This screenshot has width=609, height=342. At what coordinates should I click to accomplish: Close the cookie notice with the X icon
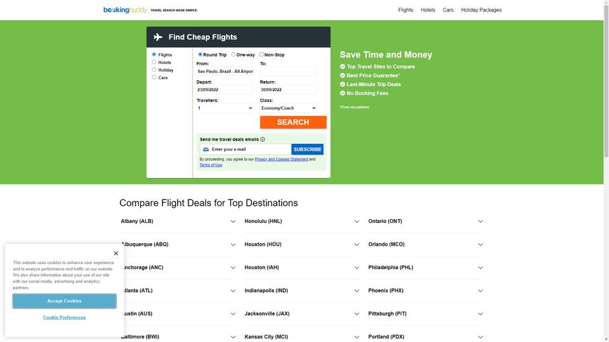[115, 253]
